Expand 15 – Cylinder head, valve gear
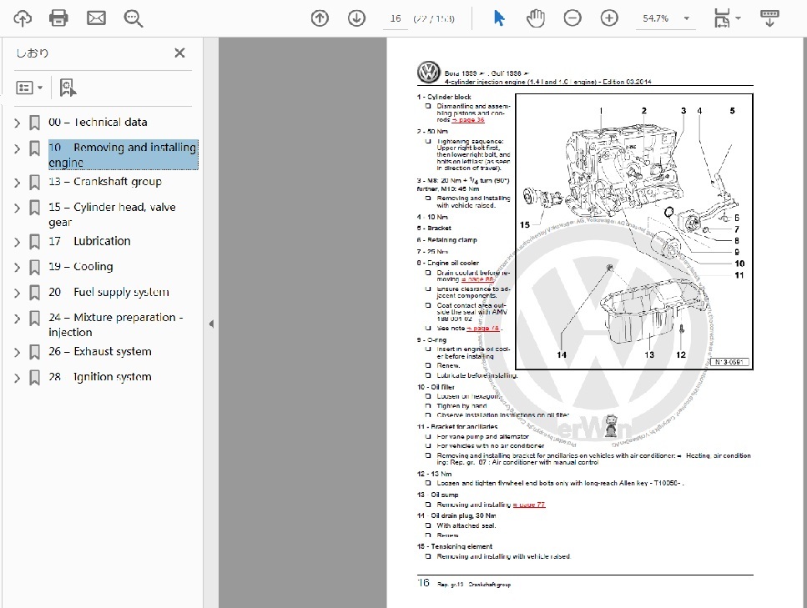Viewport: 807px width, 608px height. 17,208
